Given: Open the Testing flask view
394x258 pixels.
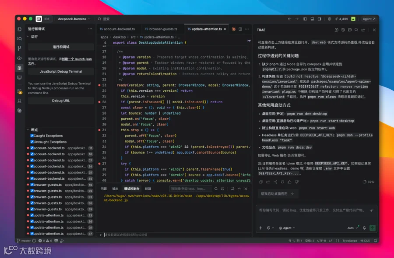Looking at the screenshot, I should point(19,101).
